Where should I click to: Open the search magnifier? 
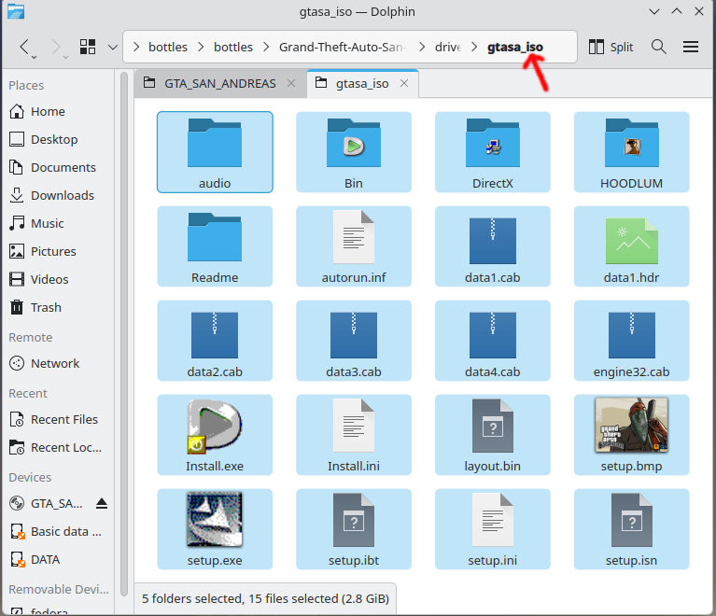pyautogui.click(x=658, y=47)
